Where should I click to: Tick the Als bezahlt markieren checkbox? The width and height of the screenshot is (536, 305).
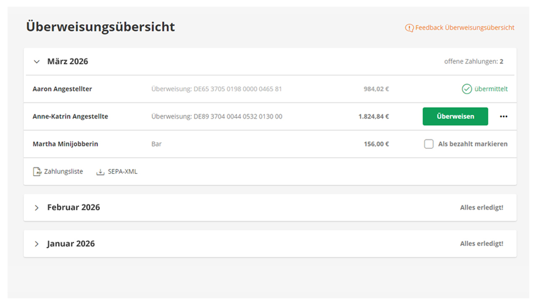[x=429, y=144]
